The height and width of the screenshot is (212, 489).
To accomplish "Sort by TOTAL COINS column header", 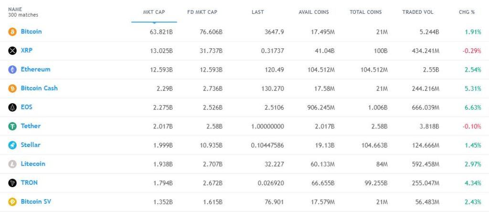I will (367, 12).
